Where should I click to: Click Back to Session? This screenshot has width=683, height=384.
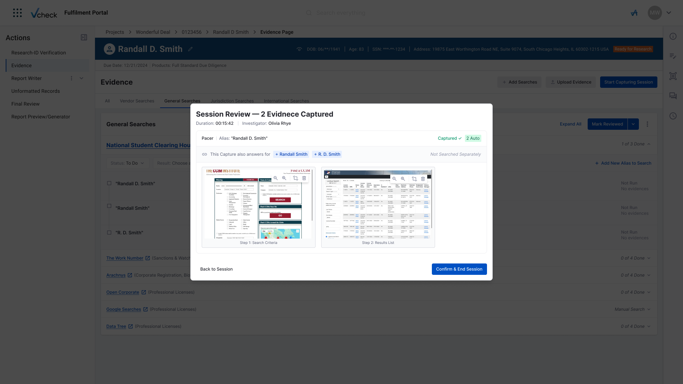[216, 269]
